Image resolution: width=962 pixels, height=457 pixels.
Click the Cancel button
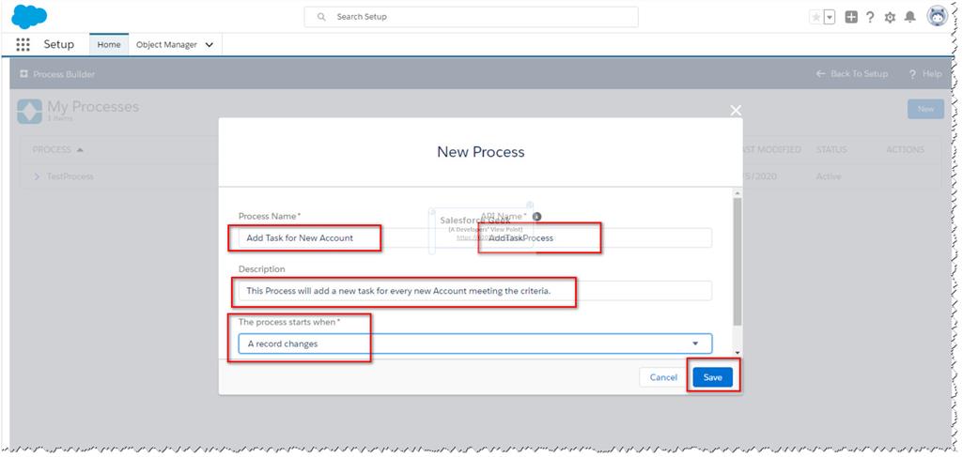pos(663,377)
